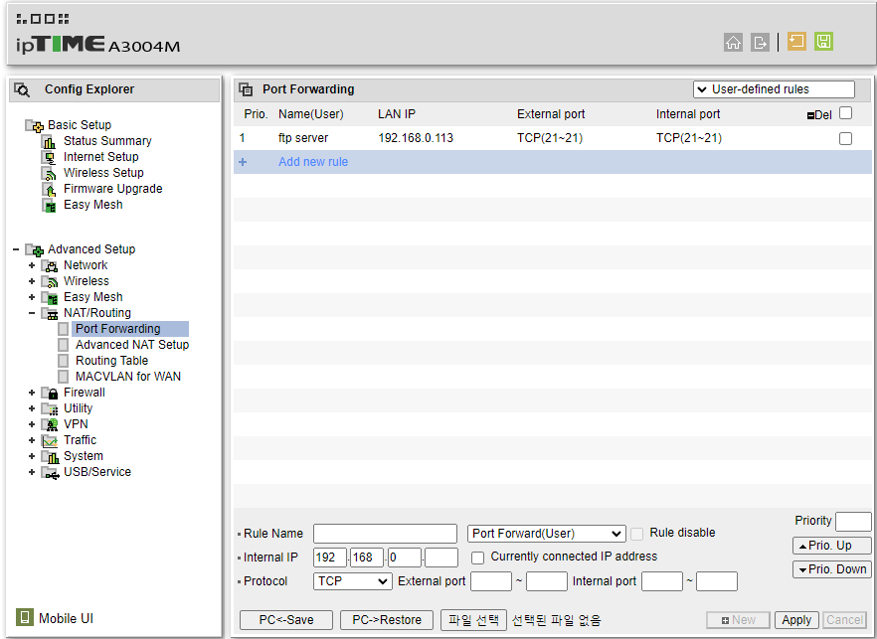The width and height of the screenshot is (877, 639).
Task: Open Status Summary from its chart icon
Action: [50, 141]
